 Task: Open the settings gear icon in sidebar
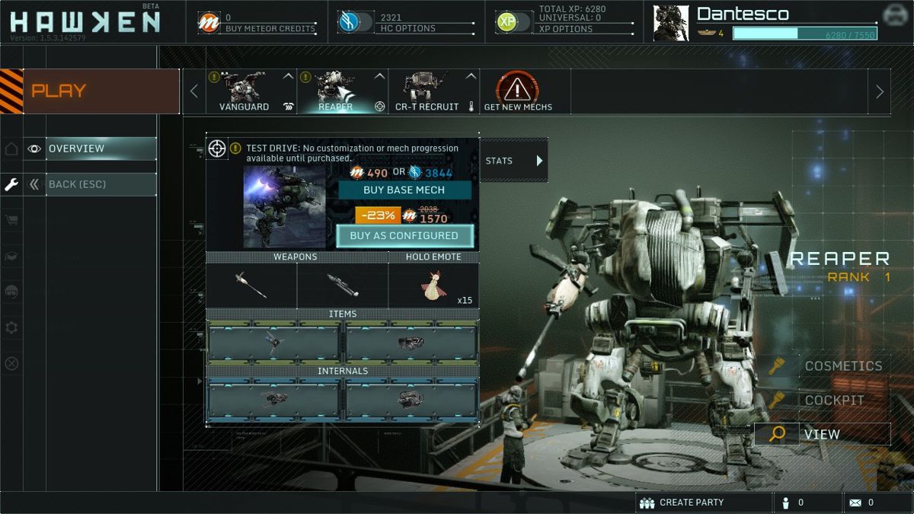(11, 327)
